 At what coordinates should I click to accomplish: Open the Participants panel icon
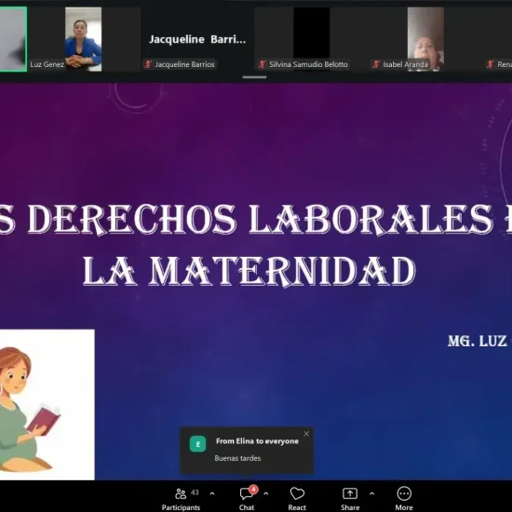(x=181, y=493)
